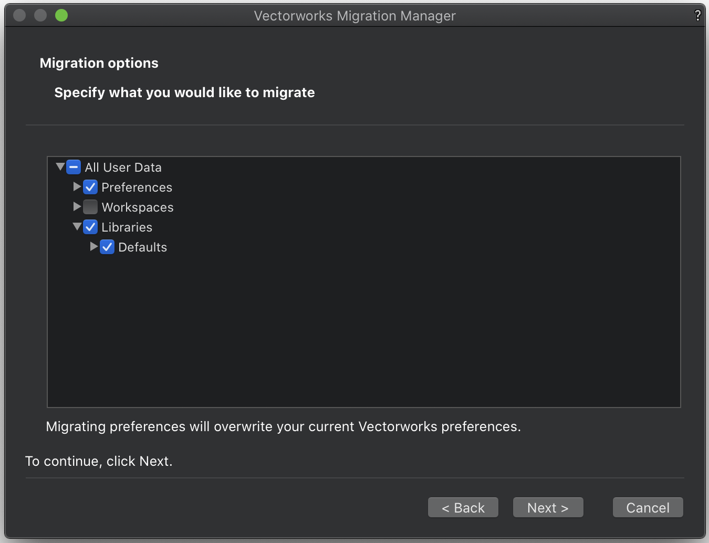
Task: Click the Vectorworks Migration Manager title bar
Action: [354, 15]
